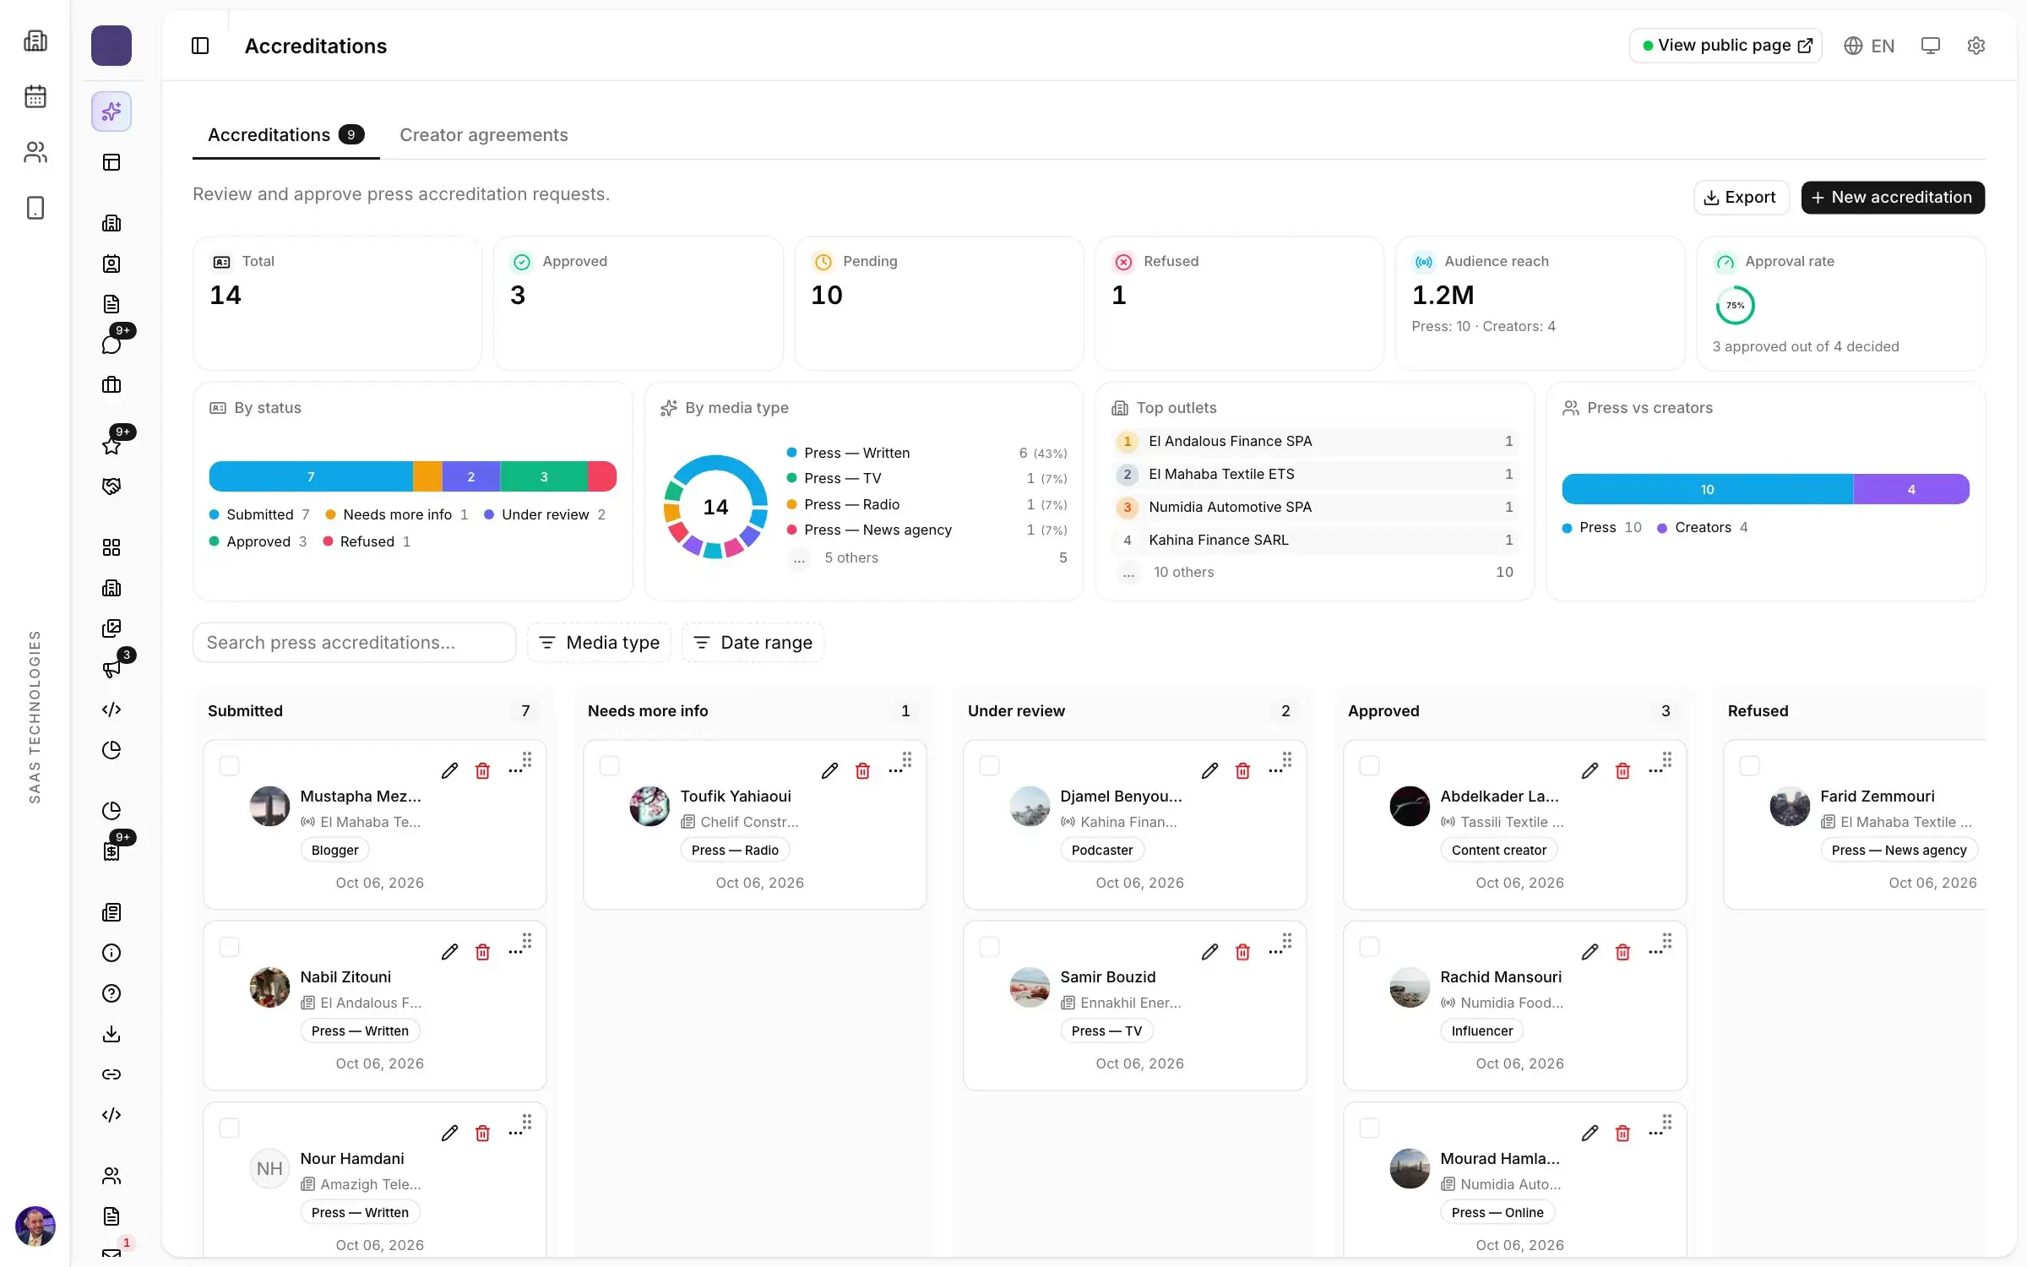This screenshot has height=1267, width=2027.
Task: Click purple Creators segment in bar
Action: 1911,489
